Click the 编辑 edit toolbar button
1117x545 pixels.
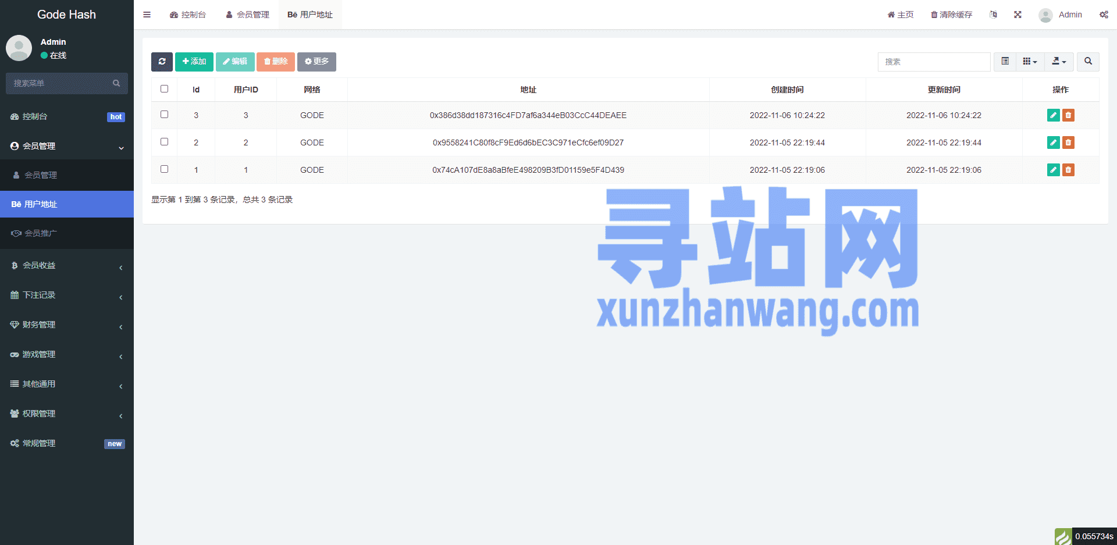[235, 62]
